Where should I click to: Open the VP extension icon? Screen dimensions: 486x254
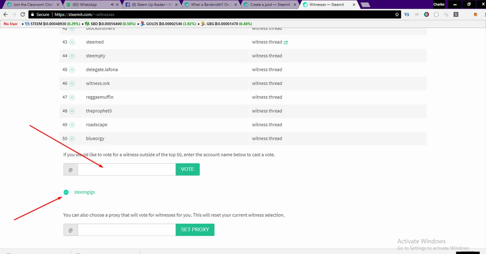click(417, 14)
